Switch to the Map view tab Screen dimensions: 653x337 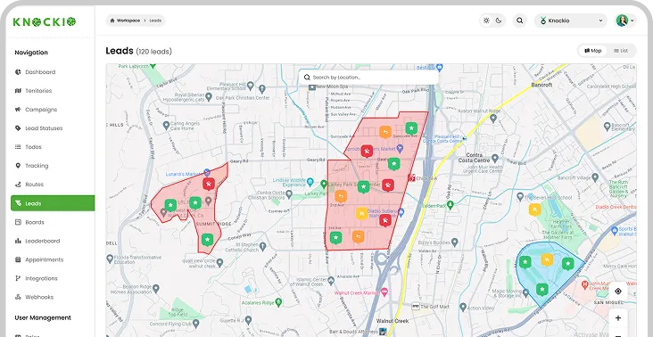pos(593,51)
